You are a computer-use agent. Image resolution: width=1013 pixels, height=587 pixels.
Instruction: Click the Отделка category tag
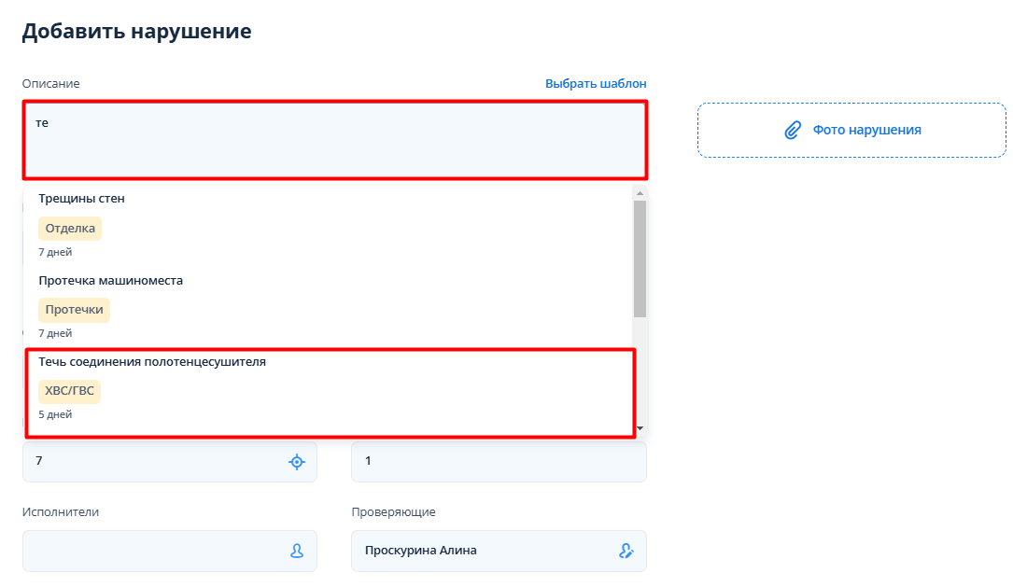[x=70, y=229]
